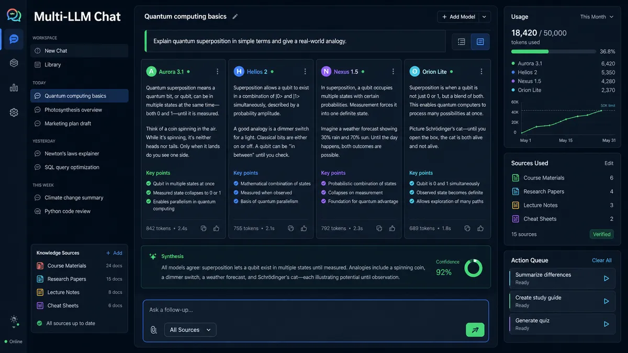
Task: Like the Orion Lite response
Action: (480, 229)
